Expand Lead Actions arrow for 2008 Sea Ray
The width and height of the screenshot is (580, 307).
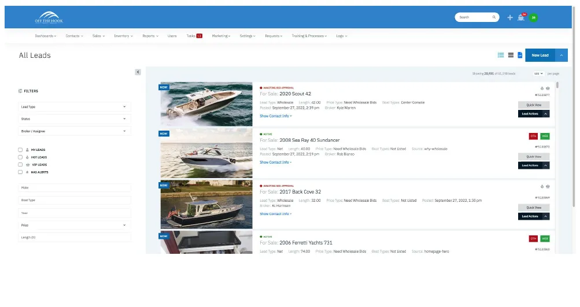click(x=546, y=165)
